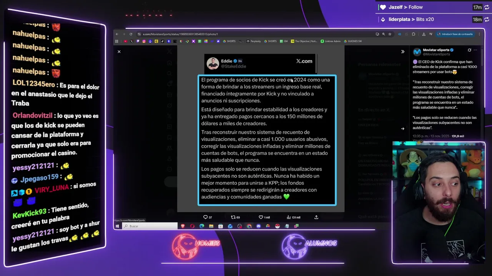492x276 pixels.
Task: Open the Windows Start menu
Action: click(x=117, y=226)
